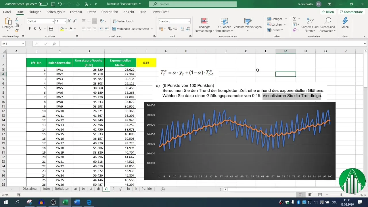Switch to the Daten ribbon tab

point(92,12)
